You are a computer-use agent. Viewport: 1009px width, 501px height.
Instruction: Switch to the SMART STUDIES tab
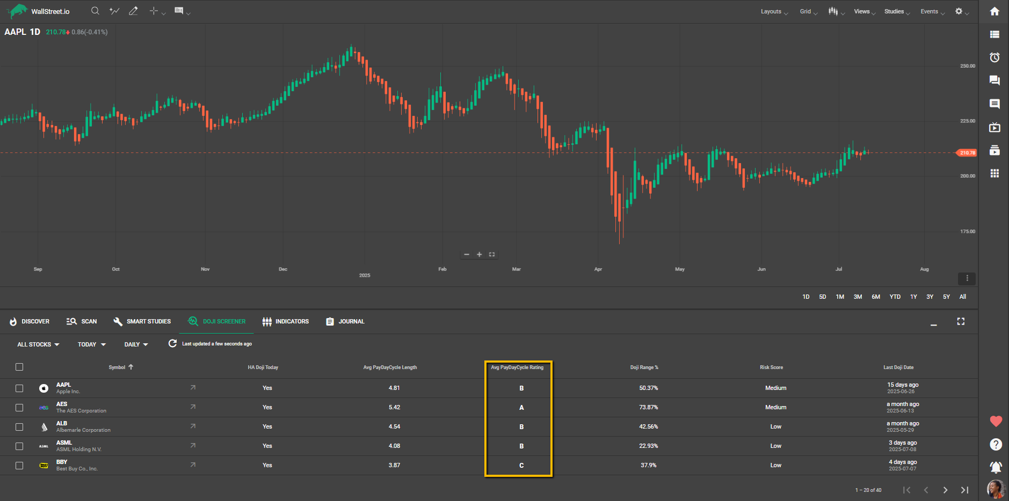tap(142, 321)
